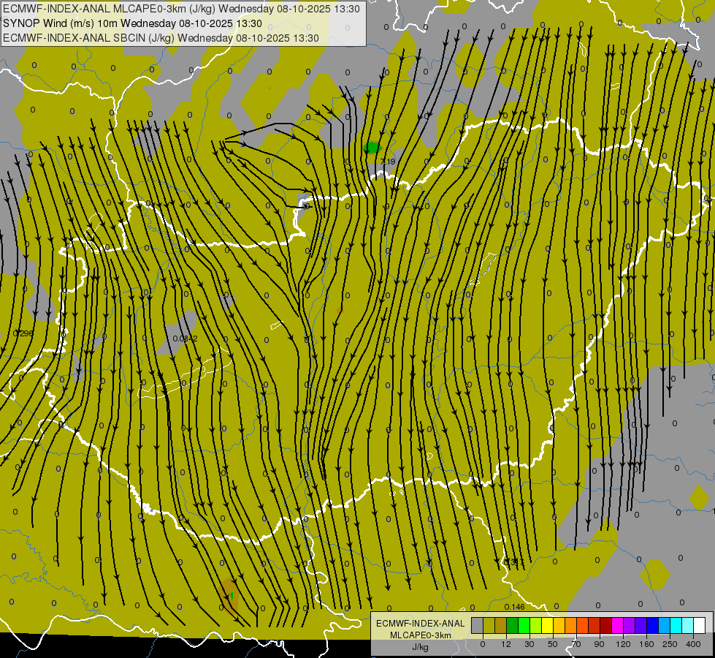Click the "120" legend tick label
The image size is (715, 658).
[x=624, y=644]
